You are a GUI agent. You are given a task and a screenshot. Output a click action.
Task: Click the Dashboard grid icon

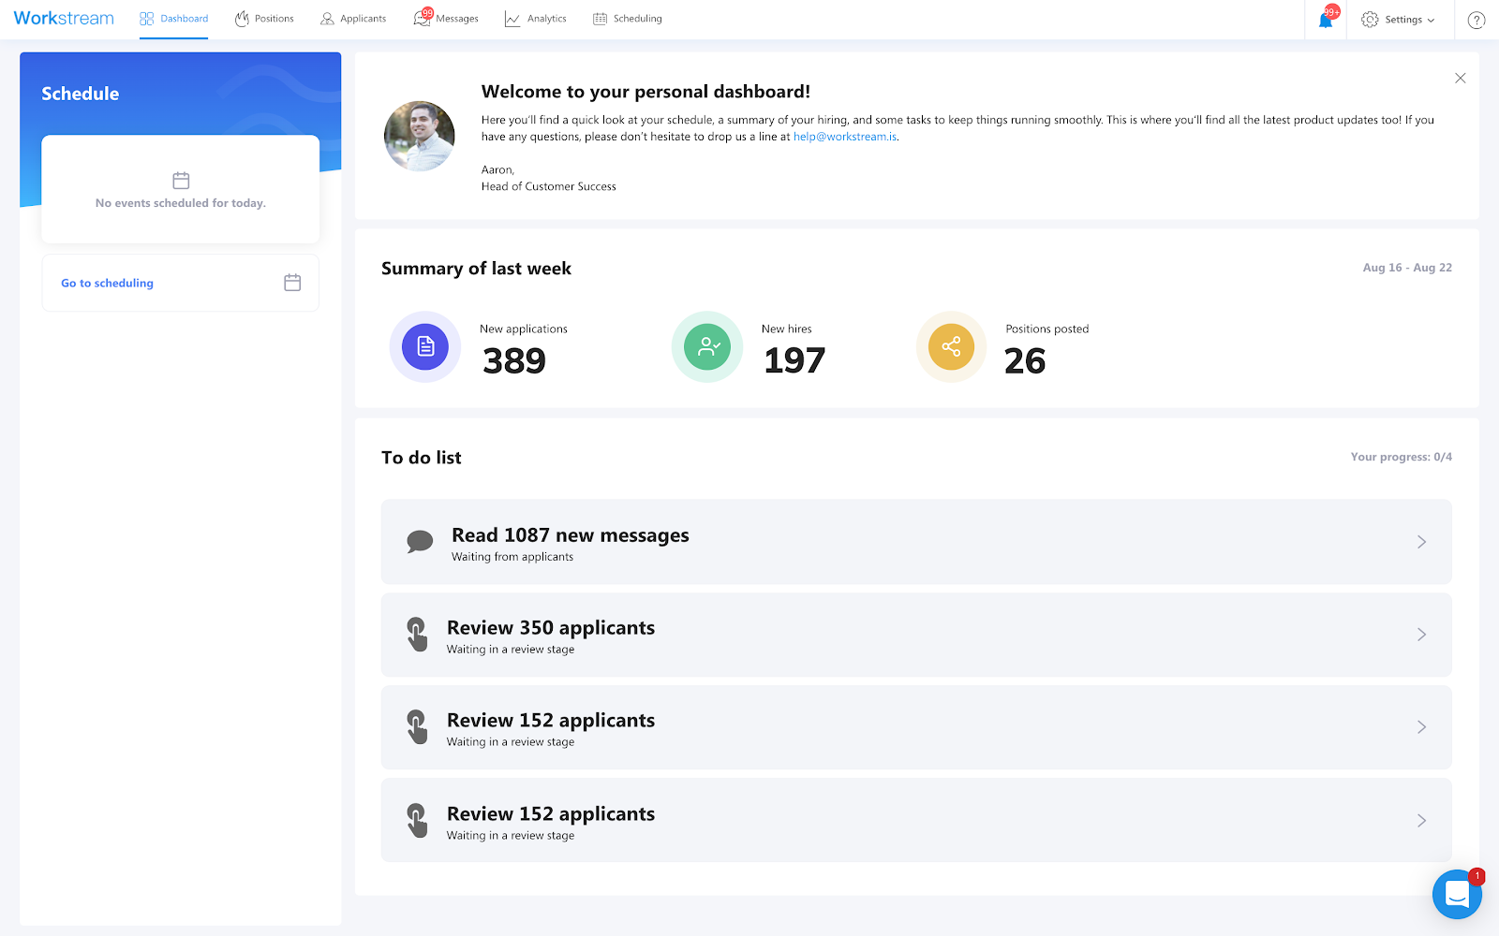pos(146,19)
